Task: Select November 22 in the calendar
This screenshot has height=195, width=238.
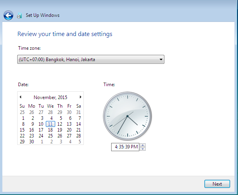Action: coord(22,136)
